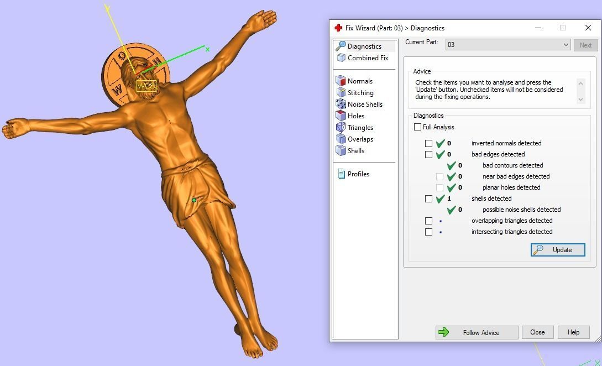Click Advice text scroll up arrow

point(580,83)
